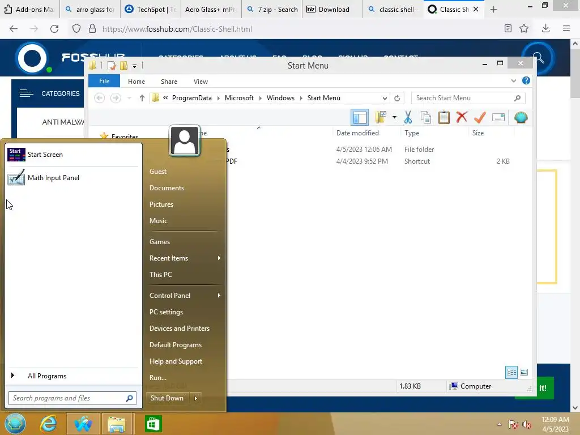Click the Action Center flag tray icon

513,424
